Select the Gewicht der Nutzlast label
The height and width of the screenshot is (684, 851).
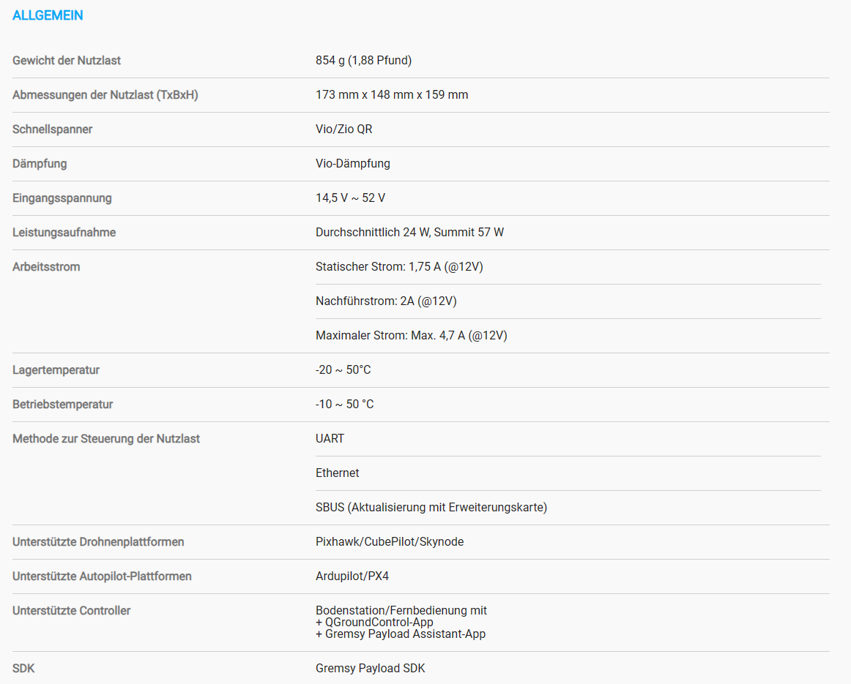(66, 61)
